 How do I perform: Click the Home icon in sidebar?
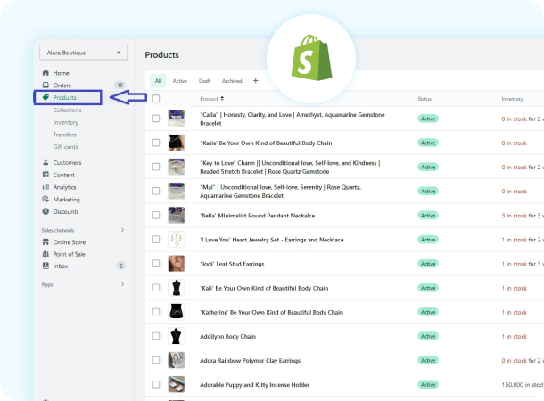pos(45,73)
